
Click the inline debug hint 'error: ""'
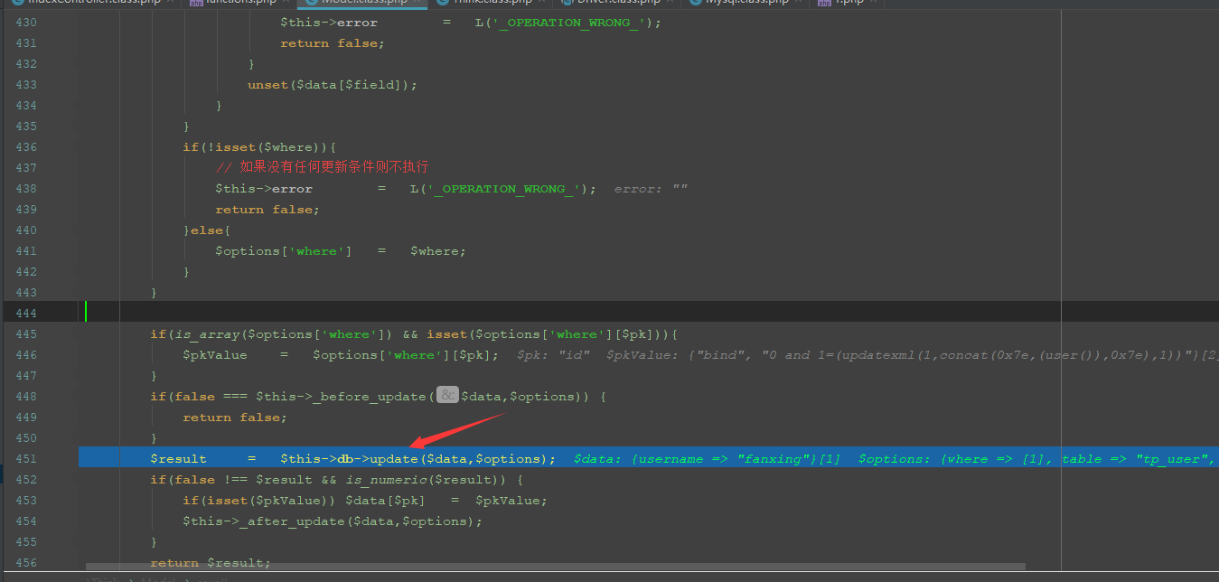[x=651, y=189]
